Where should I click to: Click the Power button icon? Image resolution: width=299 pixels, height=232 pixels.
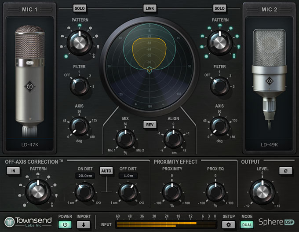click(65, 224)
